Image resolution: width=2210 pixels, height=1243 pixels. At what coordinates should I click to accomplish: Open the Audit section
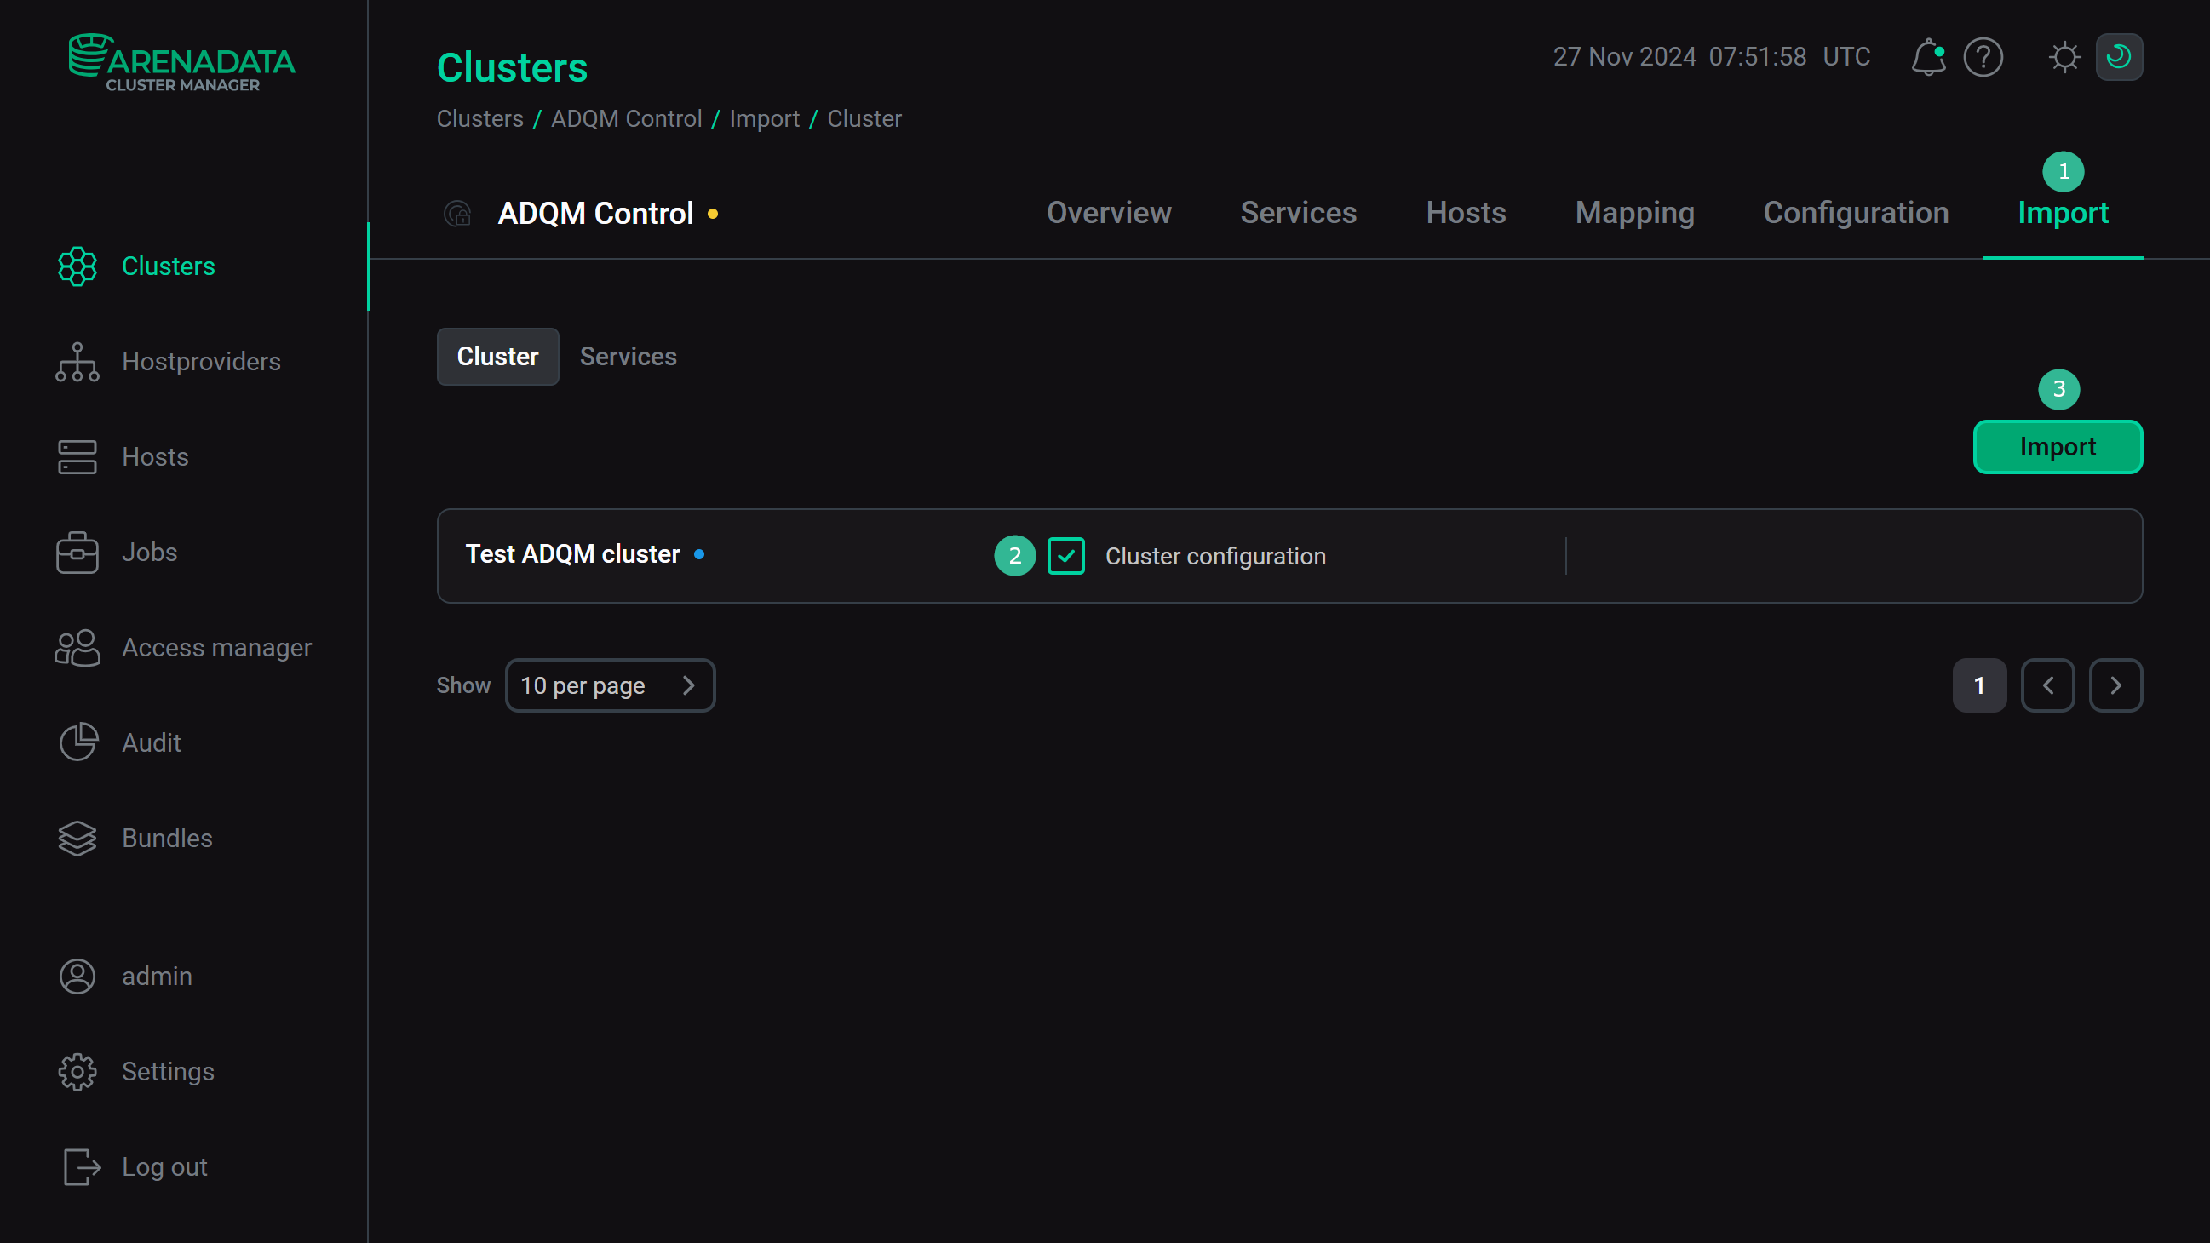click(151, 743)
